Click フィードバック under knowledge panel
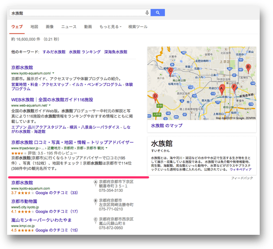Viewport: 273px width, 249px height. [x=242, y=178]
